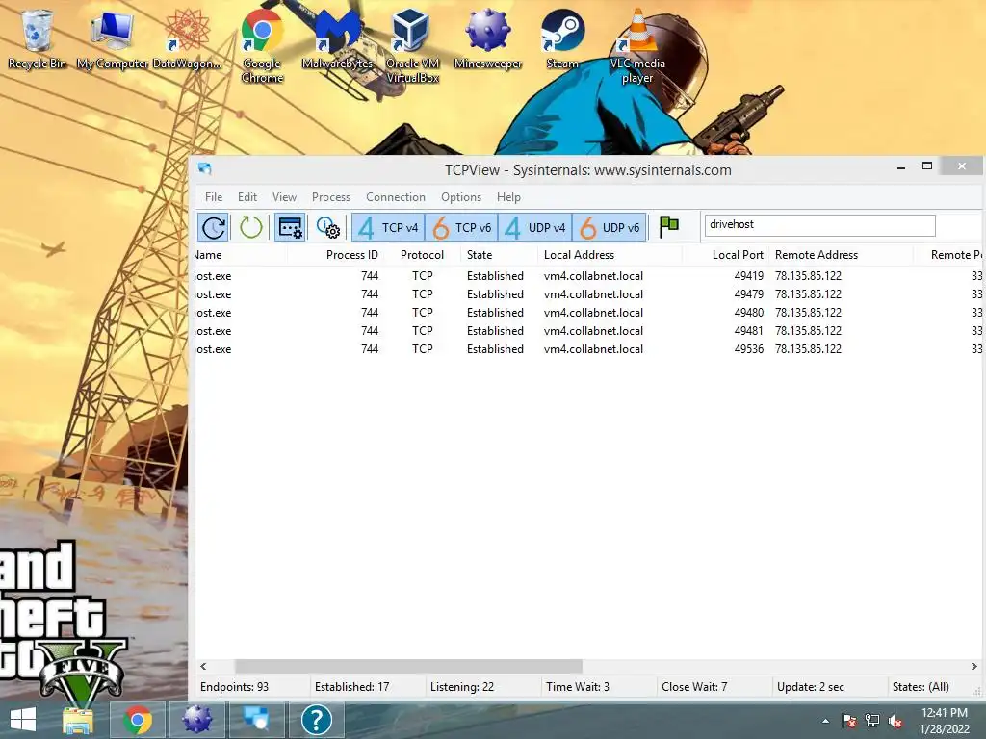Viewport: 986px width, 739px height.
Task: Maximize the TCPView window
Action: (x=927, y=166)
